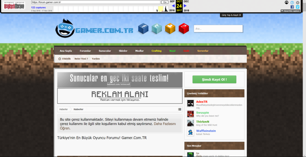Click the Wayback Go button
306x157 pixels.
coord(165,2)
